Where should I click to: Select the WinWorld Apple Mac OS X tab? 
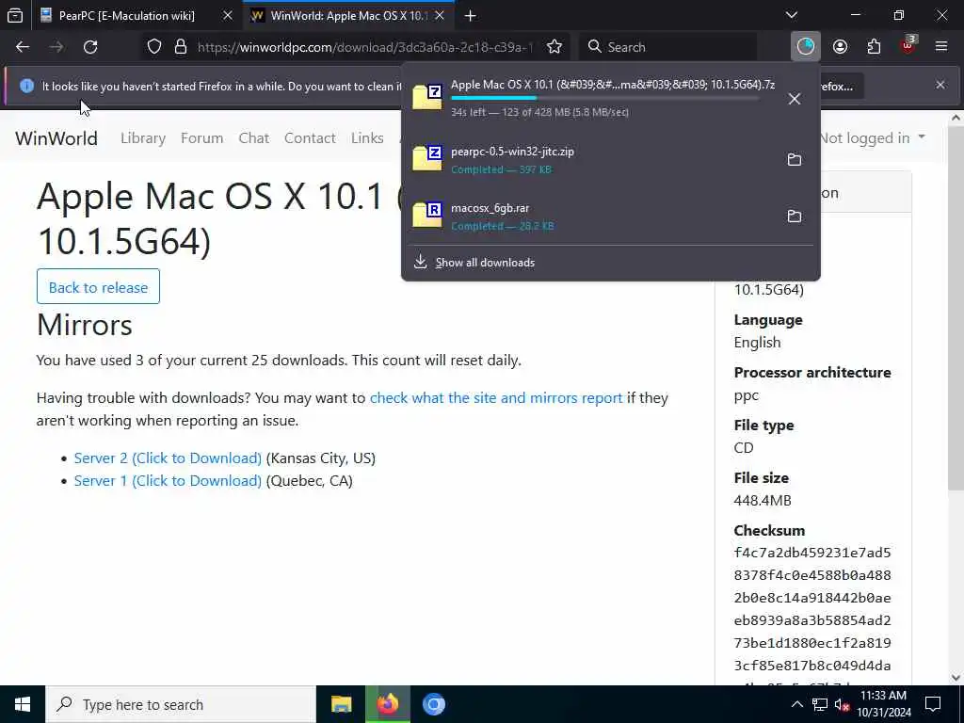click(348, 15)
